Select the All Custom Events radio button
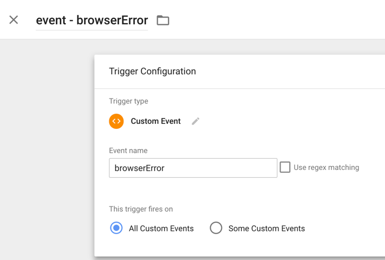Viewport: 385px width, 260px height. click(116, 228)
